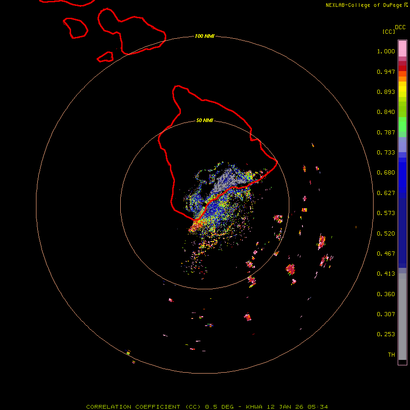Click the CORRELATION COEFFICIENT caption at bottom
The width and height of the screenshot is (410, 410).
207,407
